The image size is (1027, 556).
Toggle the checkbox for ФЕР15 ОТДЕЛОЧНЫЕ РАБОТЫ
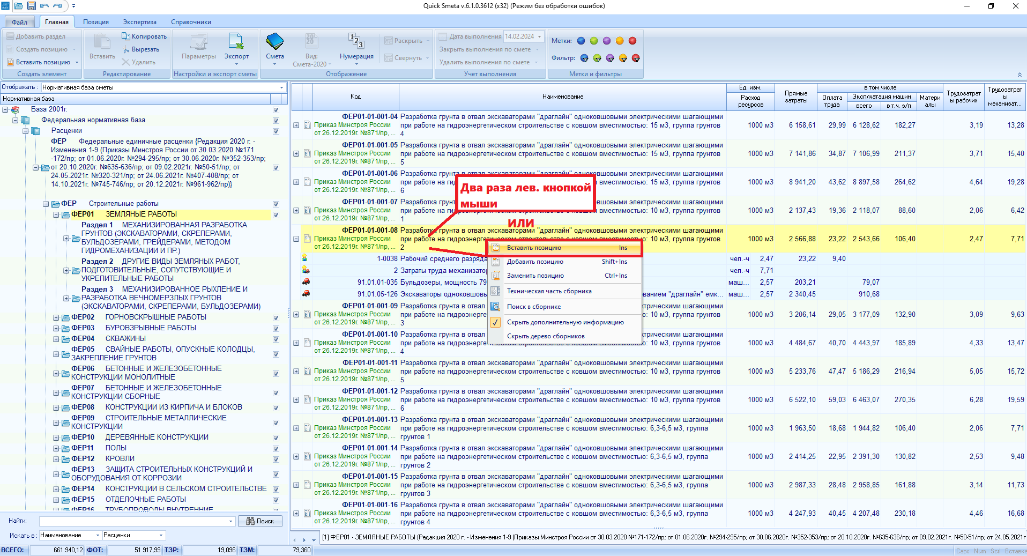(x=276, y=500)
